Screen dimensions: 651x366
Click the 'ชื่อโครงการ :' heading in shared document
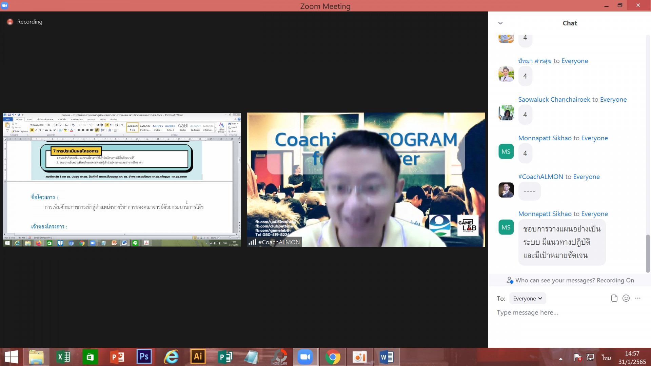pyautogui.click(x=44, y=197)
